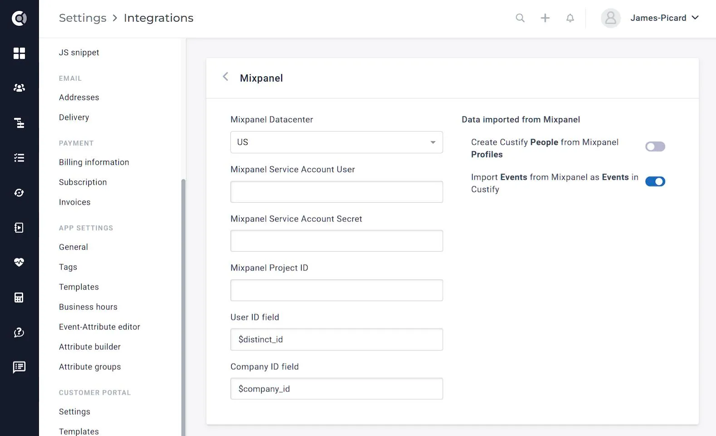
Task: Open the JS snippet settings link
Action: 79,52
